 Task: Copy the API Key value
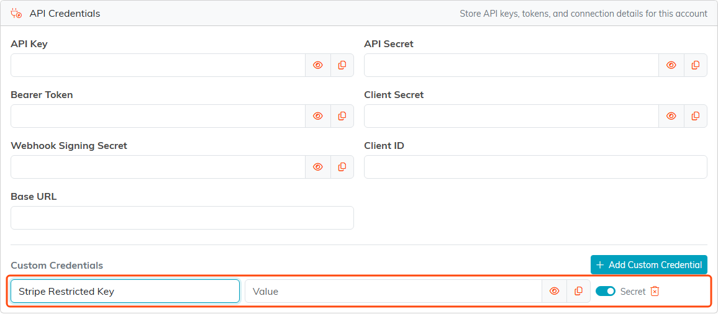point(342,65)
